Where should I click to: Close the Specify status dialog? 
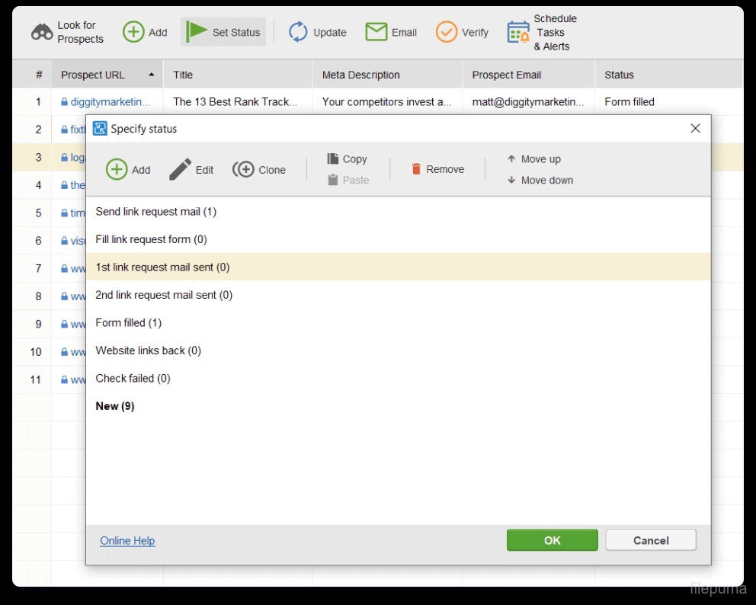coord(695,129)
